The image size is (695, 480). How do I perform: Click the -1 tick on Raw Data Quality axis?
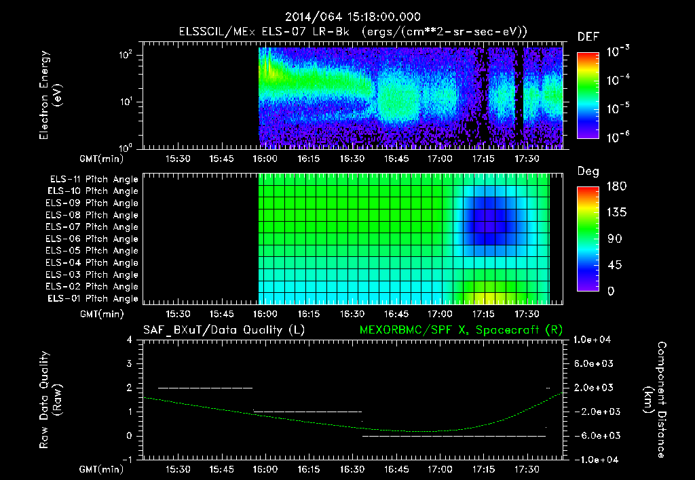127,460
